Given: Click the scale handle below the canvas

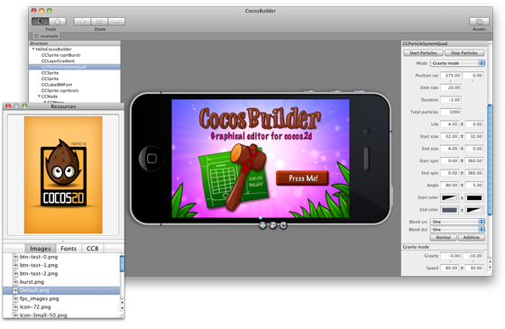Looking at the screenshot, I should tap(272, 225).
